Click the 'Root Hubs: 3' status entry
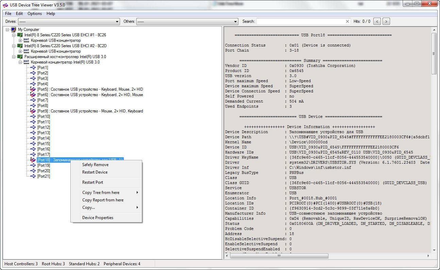This screenshot has width=440, height=270. 53,264
